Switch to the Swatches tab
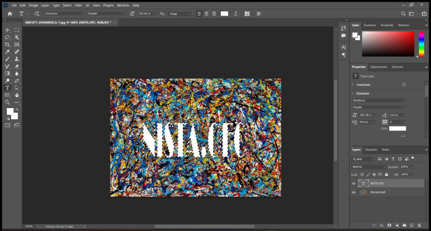Viewport: 431px width, 231px height. (370, 25)
